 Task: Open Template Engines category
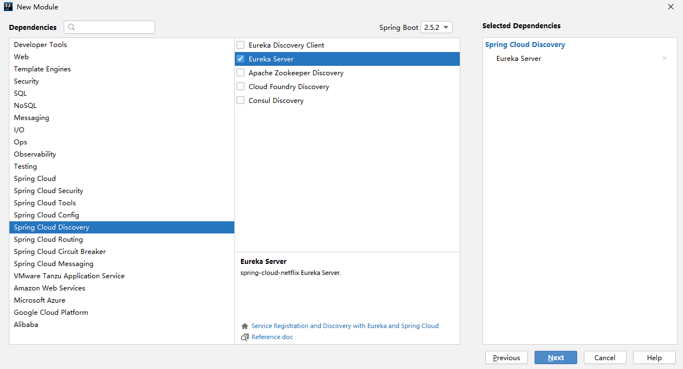pos(122,69)
